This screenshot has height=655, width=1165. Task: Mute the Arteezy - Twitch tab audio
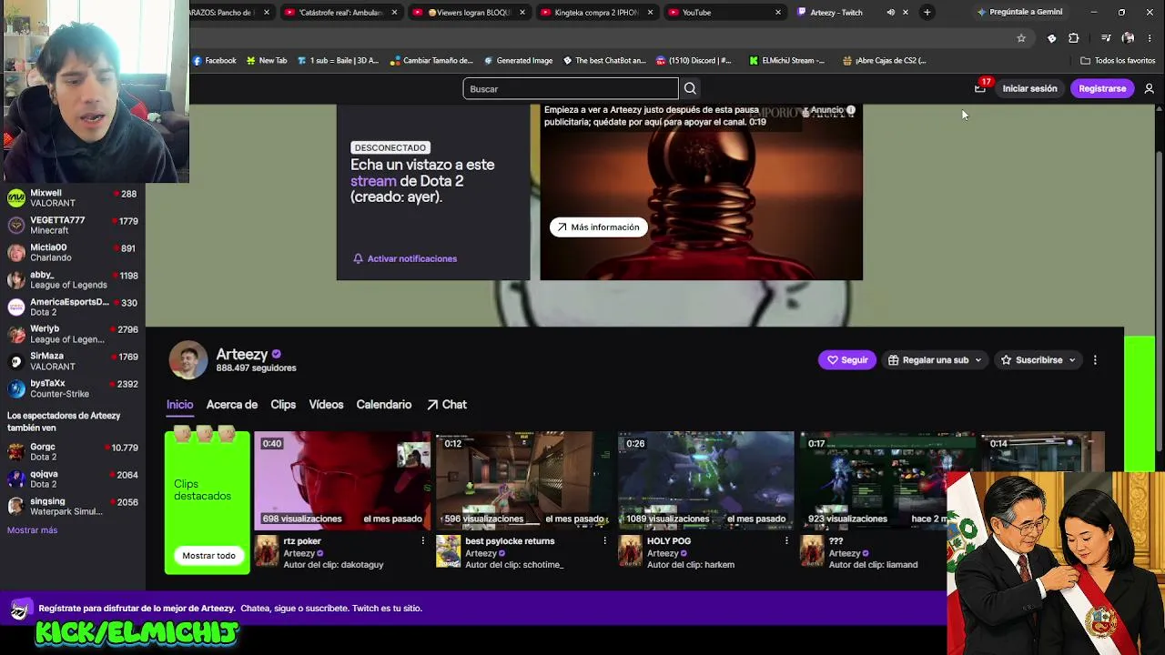click(x=891, y=13)
